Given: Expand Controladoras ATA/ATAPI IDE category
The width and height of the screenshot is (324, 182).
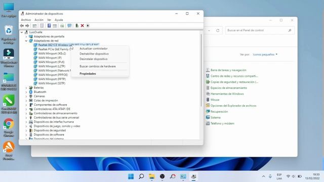Looking at the screenshot, I should (26, 109).
